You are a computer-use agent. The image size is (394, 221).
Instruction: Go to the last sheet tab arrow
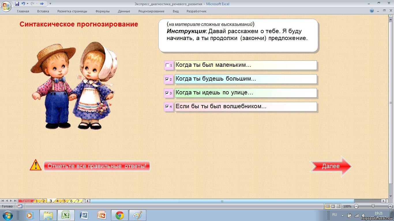tap(15, 201)
